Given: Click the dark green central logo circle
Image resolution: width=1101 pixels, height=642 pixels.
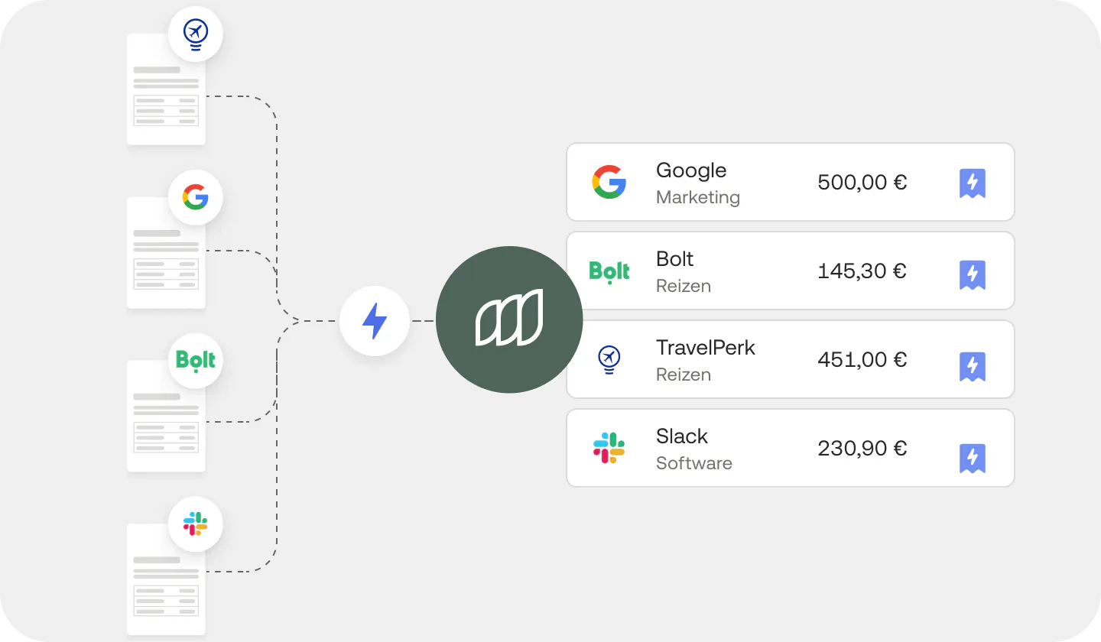Looking at the screenshot, I should (509, 319).
